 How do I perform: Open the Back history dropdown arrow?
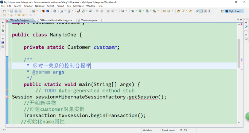pyautogui.click(x=27, y=15)
